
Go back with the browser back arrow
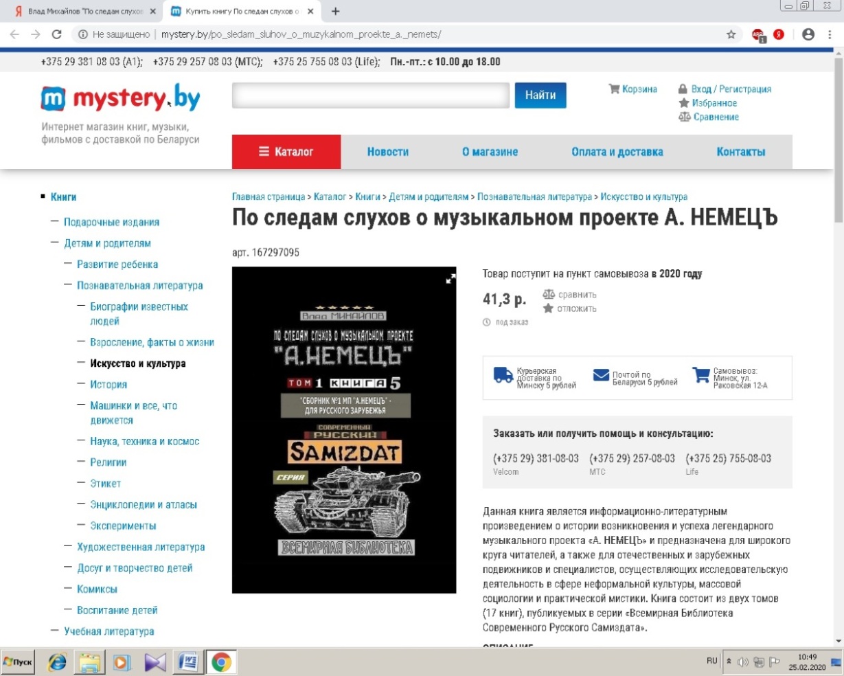(x=14, y=34)
